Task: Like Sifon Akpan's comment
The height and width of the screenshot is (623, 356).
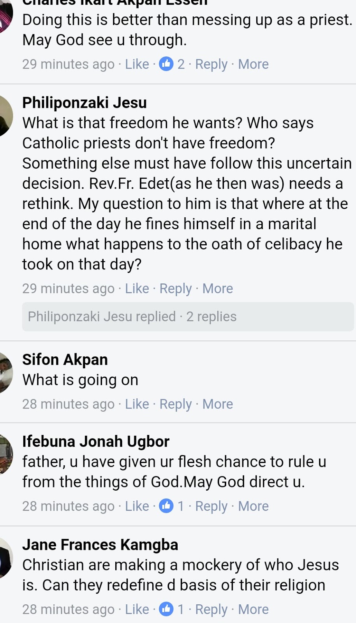Action: point(137,404)
